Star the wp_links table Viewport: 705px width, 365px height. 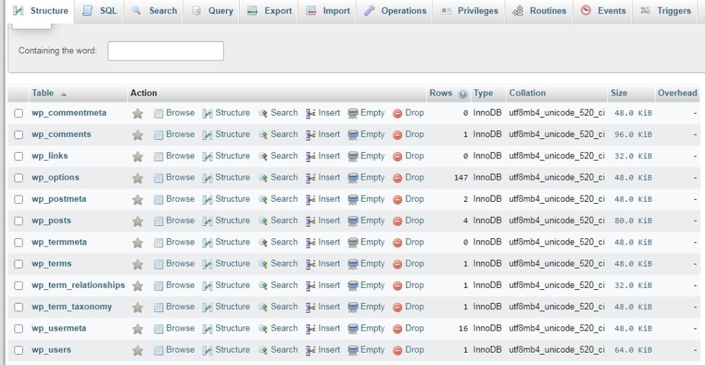click(138, 156)
